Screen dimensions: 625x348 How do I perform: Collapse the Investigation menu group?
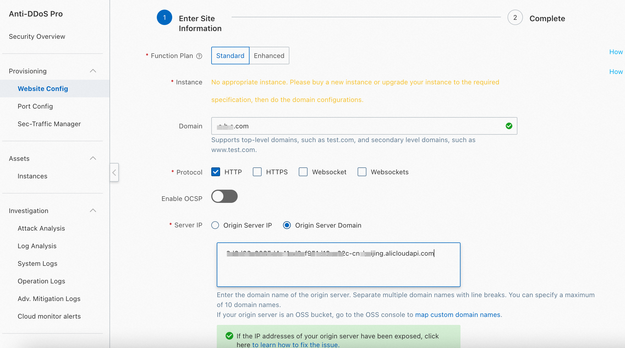pos(93,211)
